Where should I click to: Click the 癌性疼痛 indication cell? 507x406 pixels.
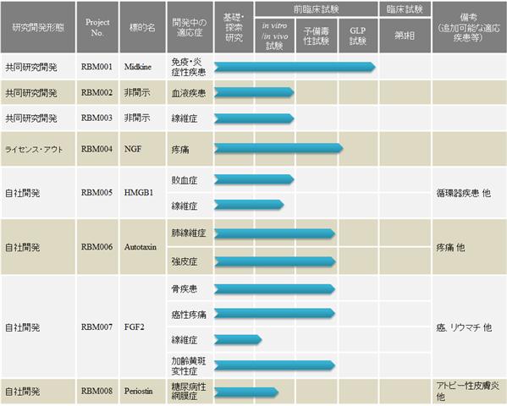click(190, 314)
